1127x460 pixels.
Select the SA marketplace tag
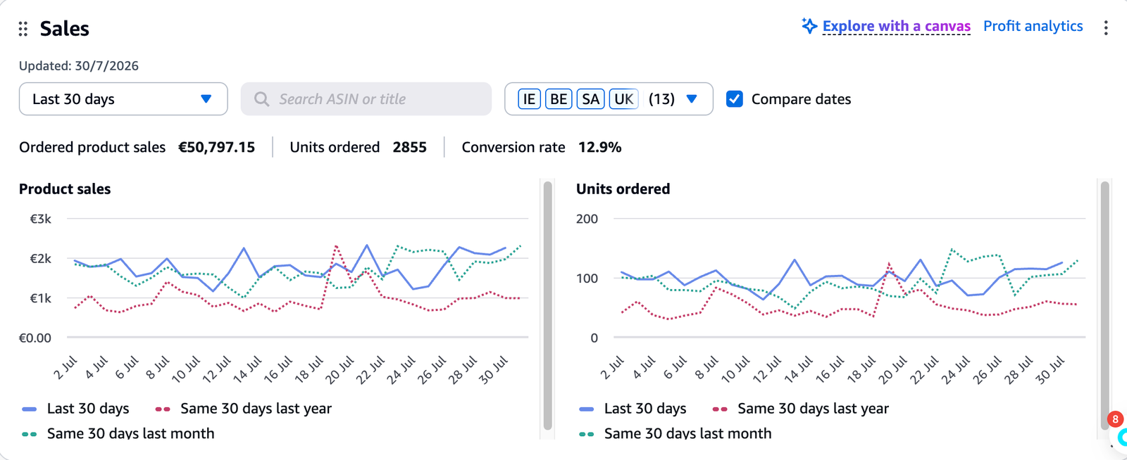pos(590,99)
